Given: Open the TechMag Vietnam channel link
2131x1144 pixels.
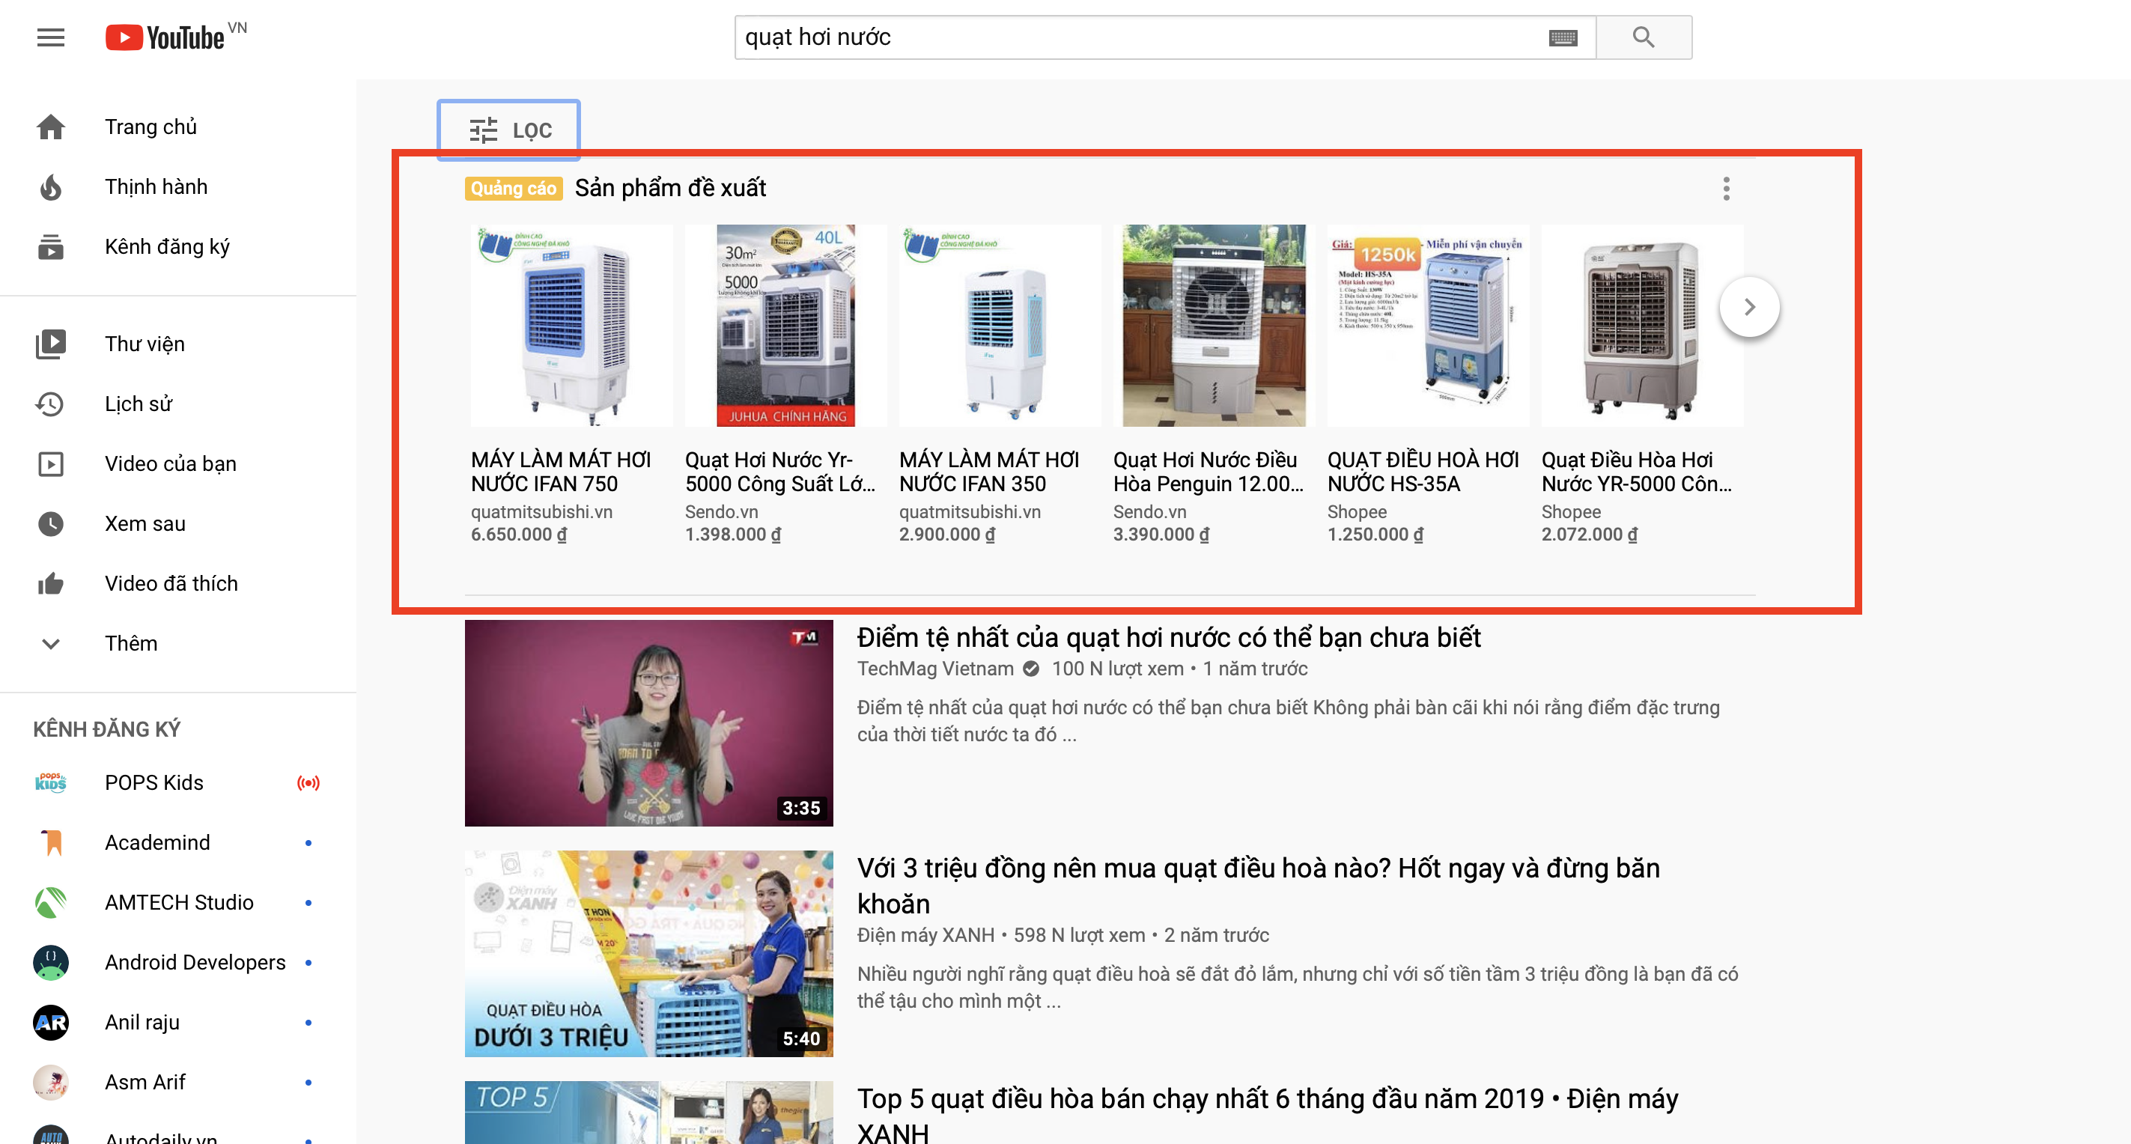Looking at the screenshot, I should 934,669.
